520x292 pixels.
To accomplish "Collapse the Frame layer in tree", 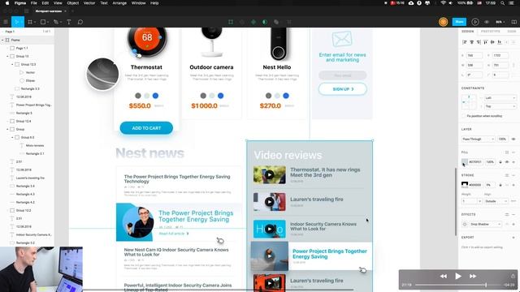I will (x=2, y=40).
